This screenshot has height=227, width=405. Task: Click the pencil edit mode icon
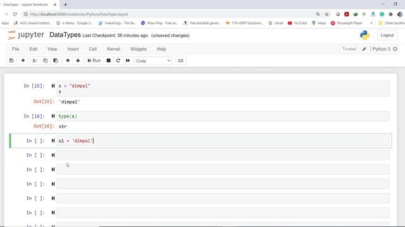[x=364, y=49]
